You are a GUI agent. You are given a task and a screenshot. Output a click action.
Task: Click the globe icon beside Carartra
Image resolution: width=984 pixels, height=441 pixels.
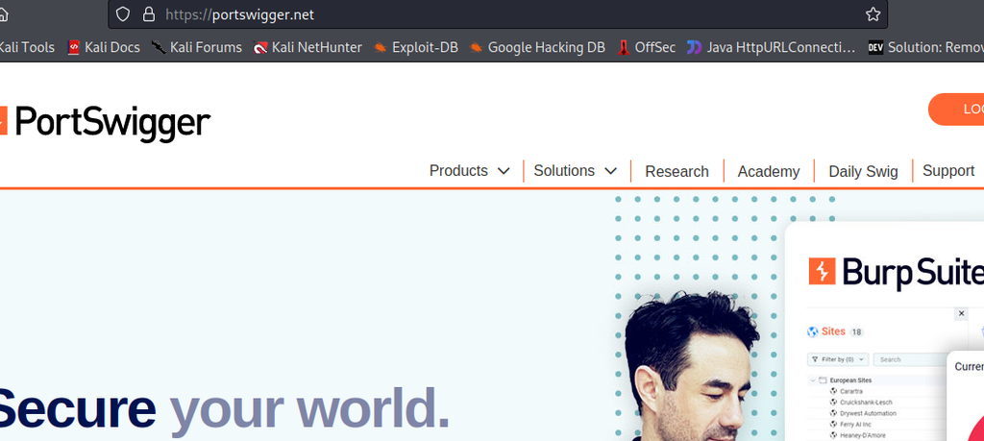833,391
